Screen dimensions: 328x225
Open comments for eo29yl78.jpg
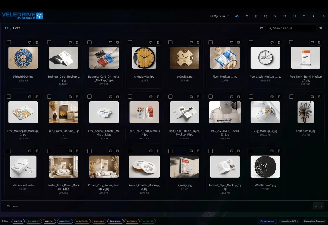coord(191,42)
